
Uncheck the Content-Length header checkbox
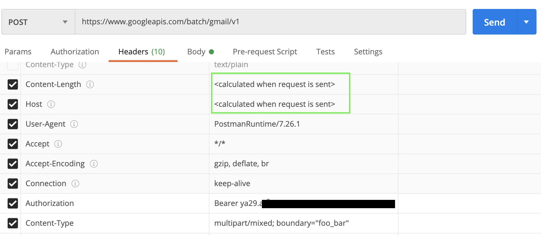pos(13,84)
